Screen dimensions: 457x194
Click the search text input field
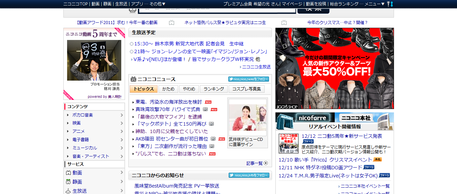click(217, 10)
